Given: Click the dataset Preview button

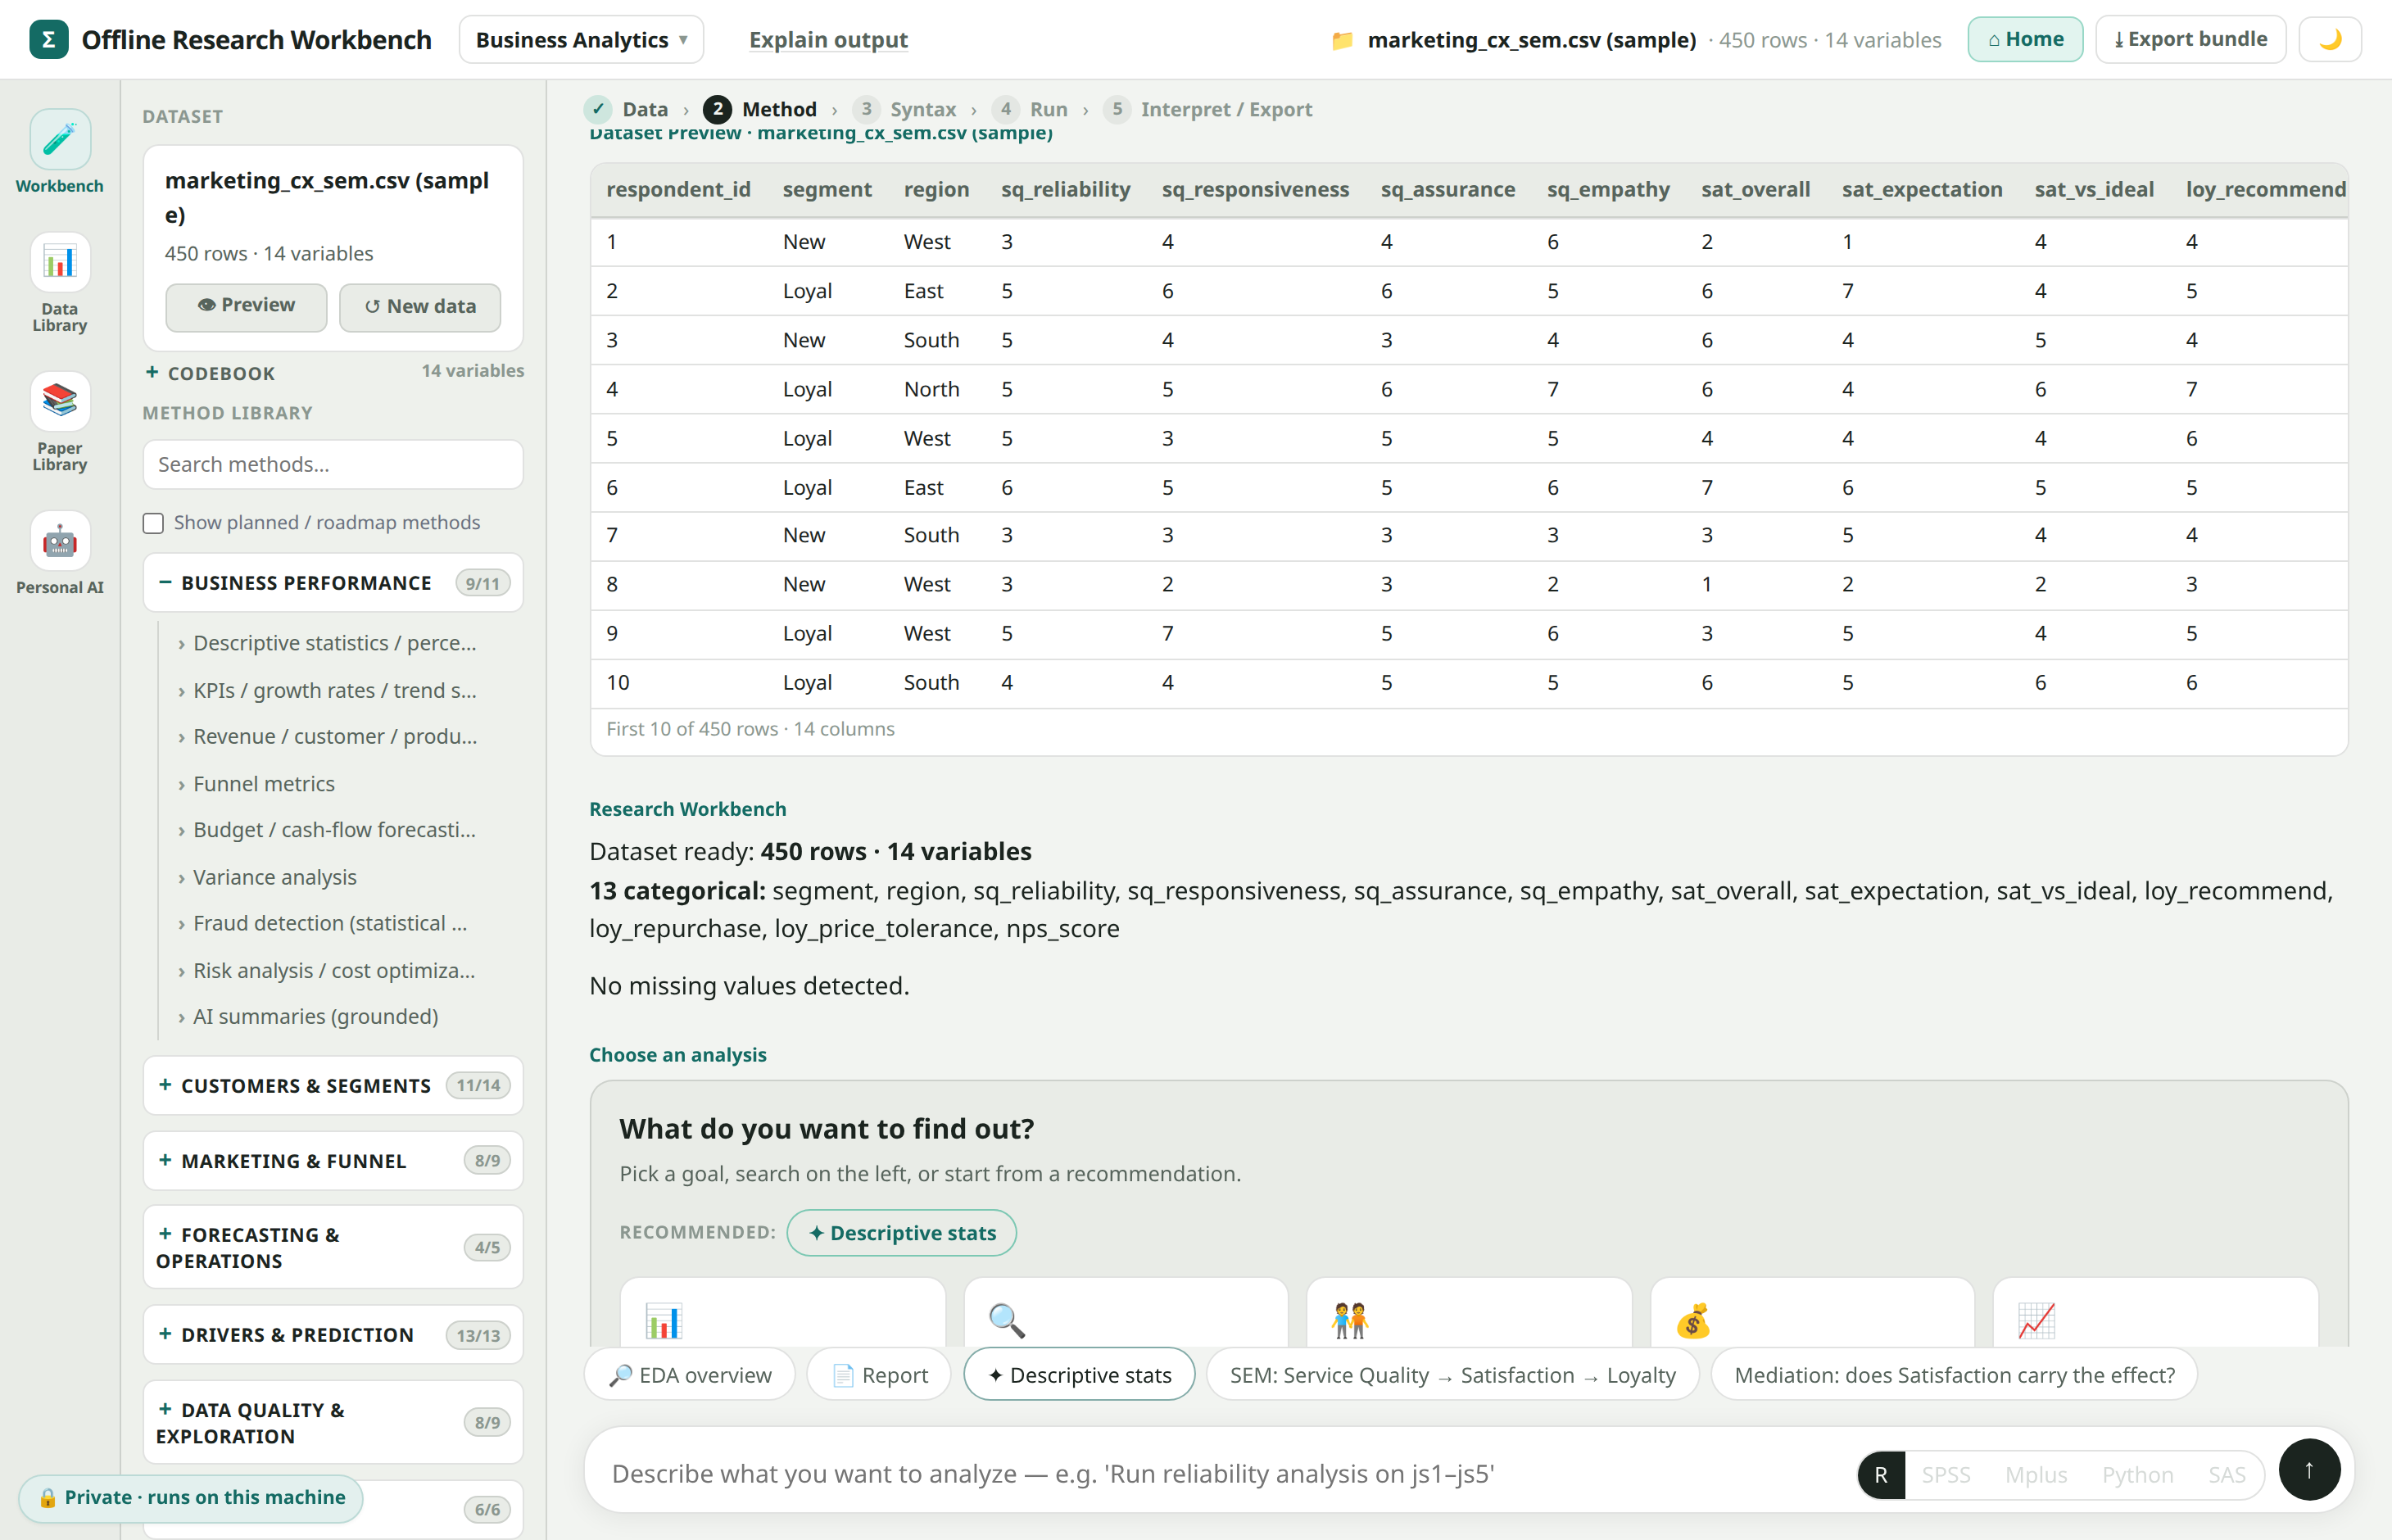Looking at the screenshot, I should coord(246,306).
